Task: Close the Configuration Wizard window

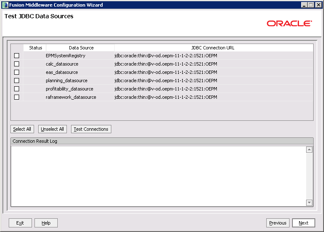Action: tap(319, 5)
